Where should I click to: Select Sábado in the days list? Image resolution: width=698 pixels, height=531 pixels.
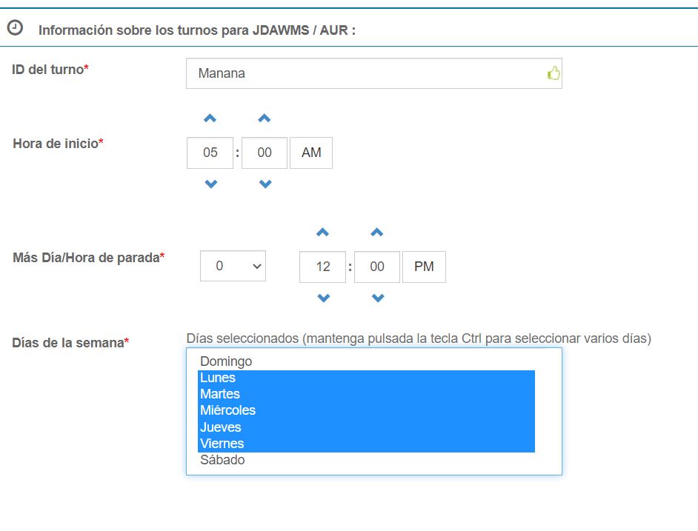click(x=222, y=460)
